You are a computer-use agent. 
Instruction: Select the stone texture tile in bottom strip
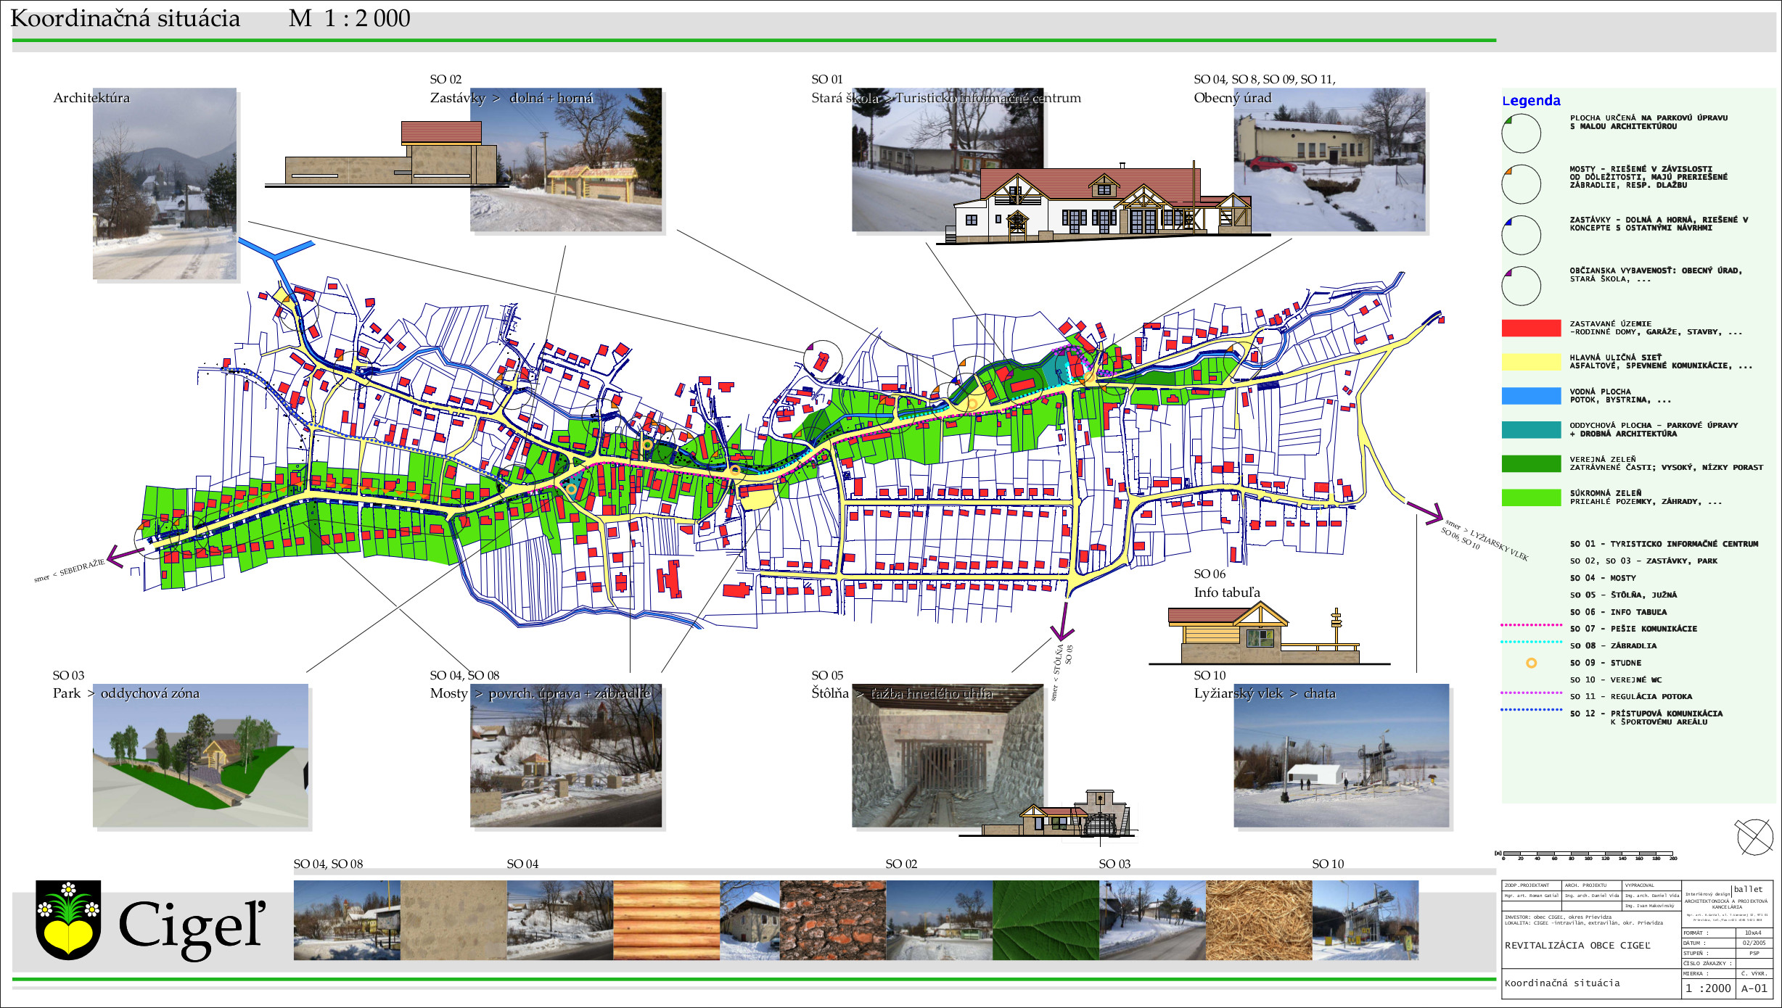click(x=453, y=920)
